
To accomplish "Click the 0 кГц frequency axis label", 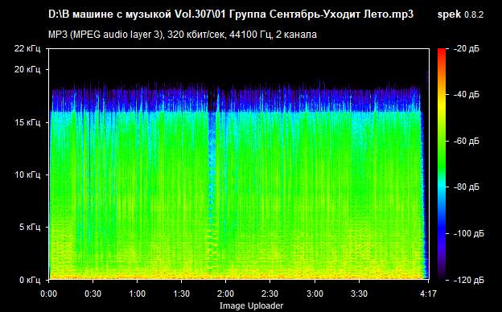I will [x=30, y=280].
